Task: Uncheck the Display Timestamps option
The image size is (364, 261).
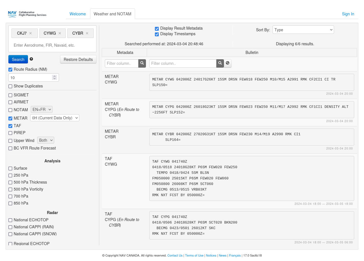Action: [x=157, y=34]
